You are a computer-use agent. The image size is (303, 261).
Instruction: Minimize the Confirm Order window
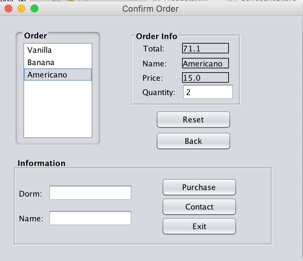(x=21, y=8)
